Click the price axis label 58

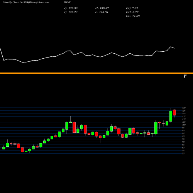[x=183, y=151]
